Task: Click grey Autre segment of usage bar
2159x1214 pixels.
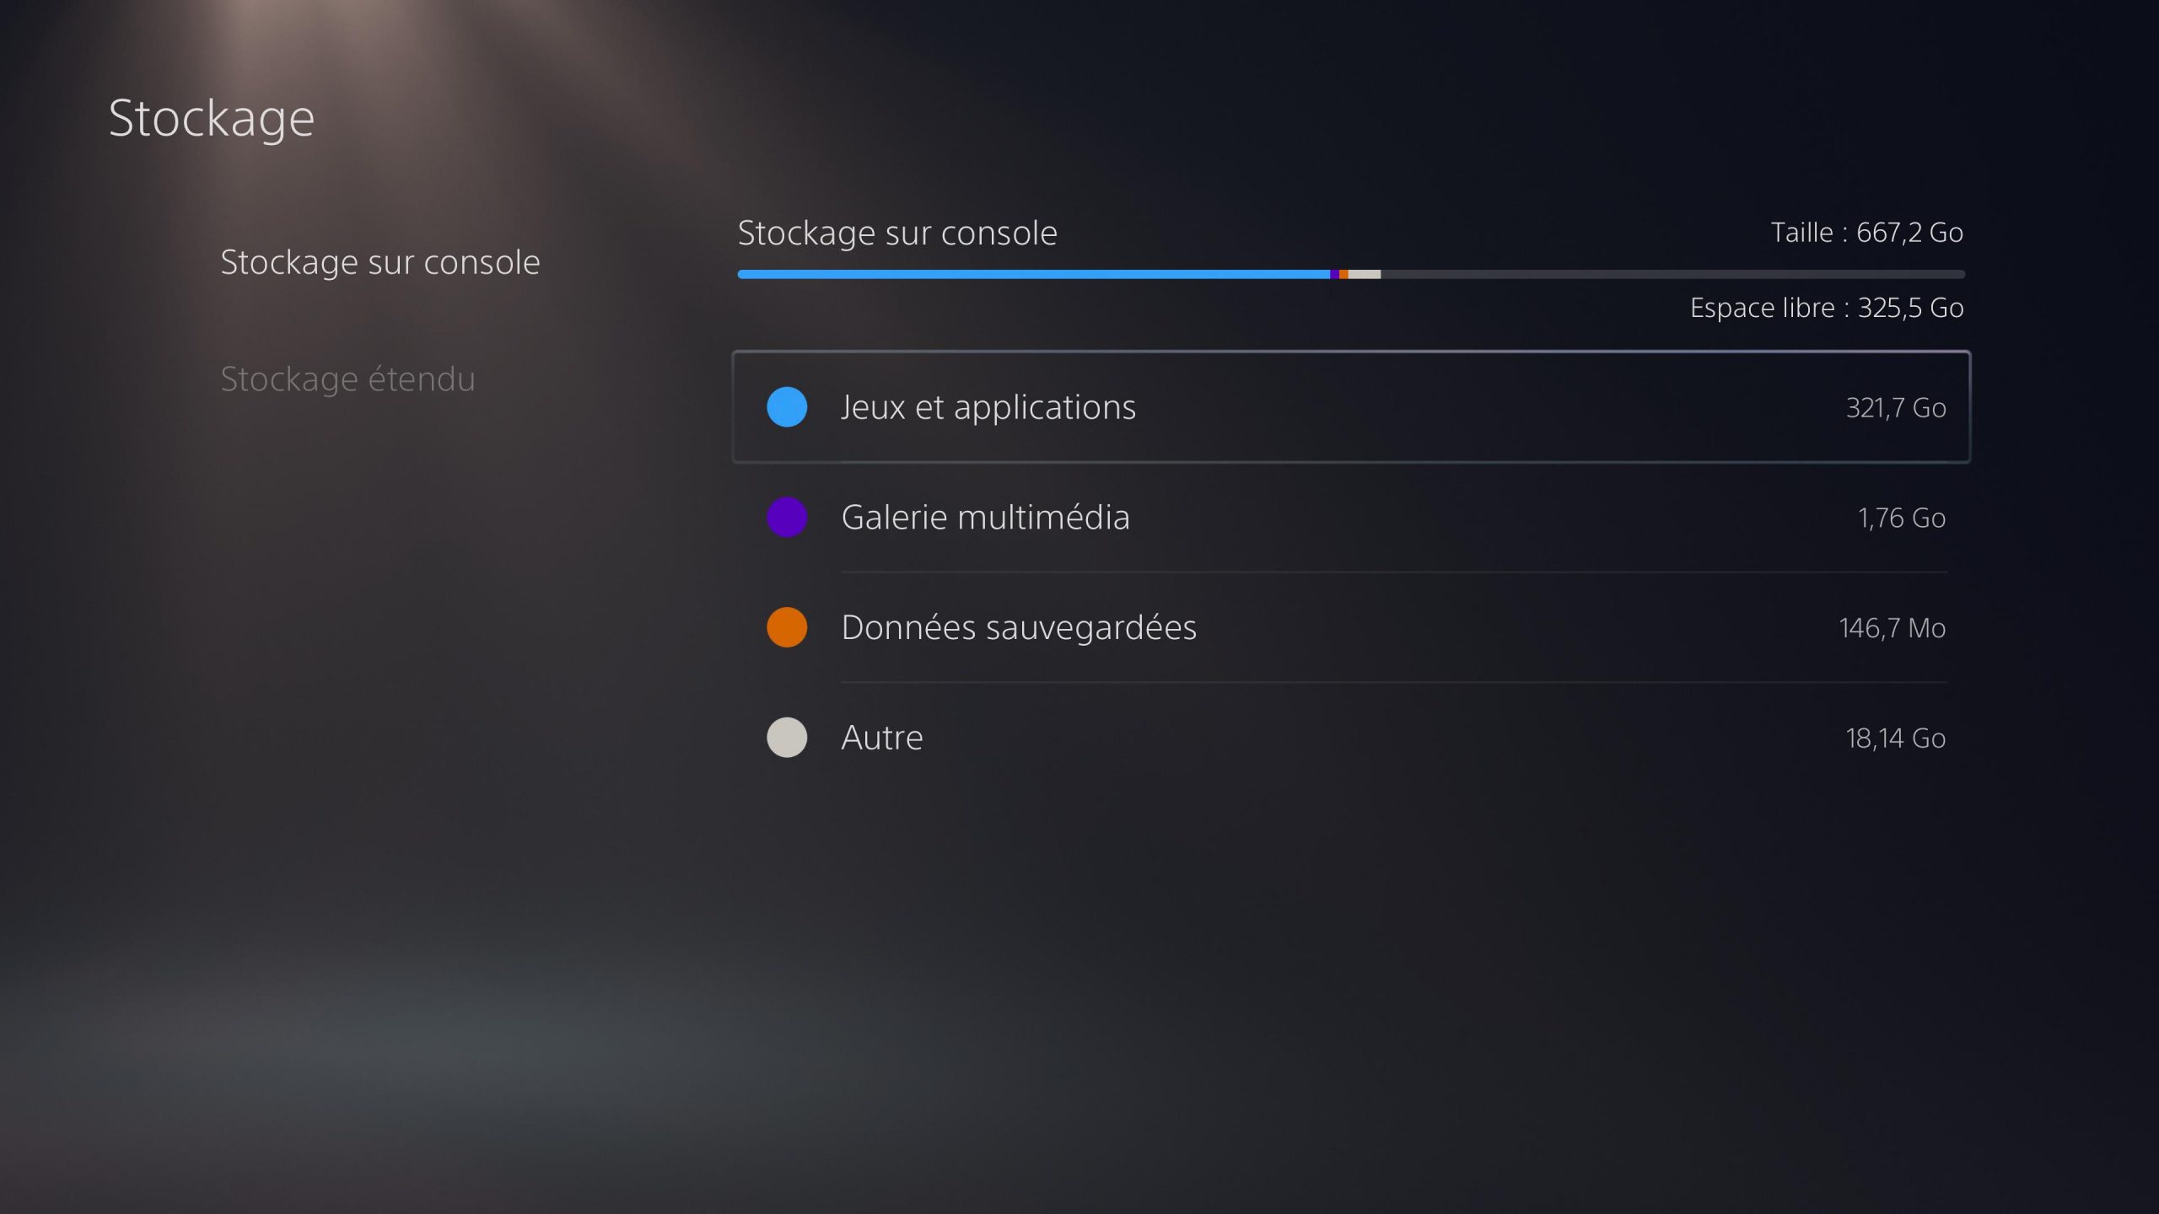Action: [1364, 274]
